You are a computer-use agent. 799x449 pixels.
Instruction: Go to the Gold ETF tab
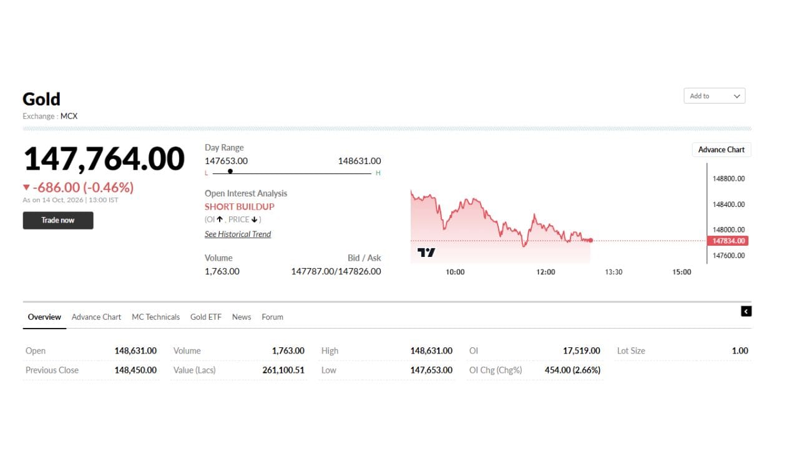pos(206,317)
